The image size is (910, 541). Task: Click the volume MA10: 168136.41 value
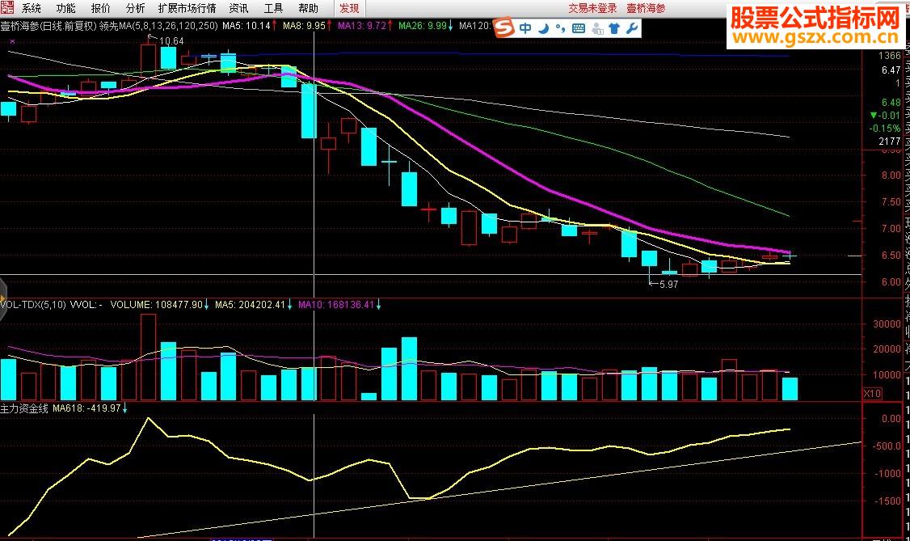336,305
